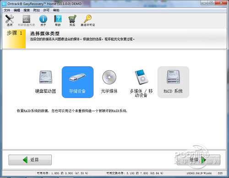Screen dimensions: 229x178
Task: Open the 关于 (about) info icon
Action: tap(43, 20)
